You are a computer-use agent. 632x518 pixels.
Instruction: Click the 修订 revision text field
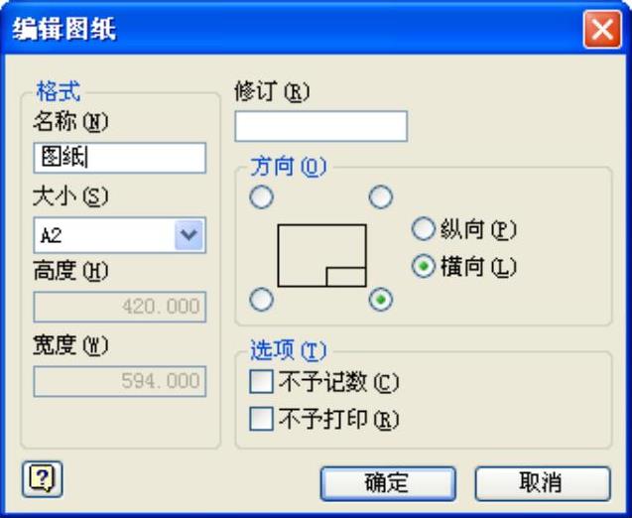pos(320,126)
